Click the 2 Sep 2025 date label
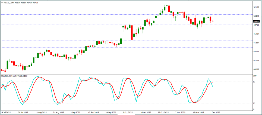 75,112
